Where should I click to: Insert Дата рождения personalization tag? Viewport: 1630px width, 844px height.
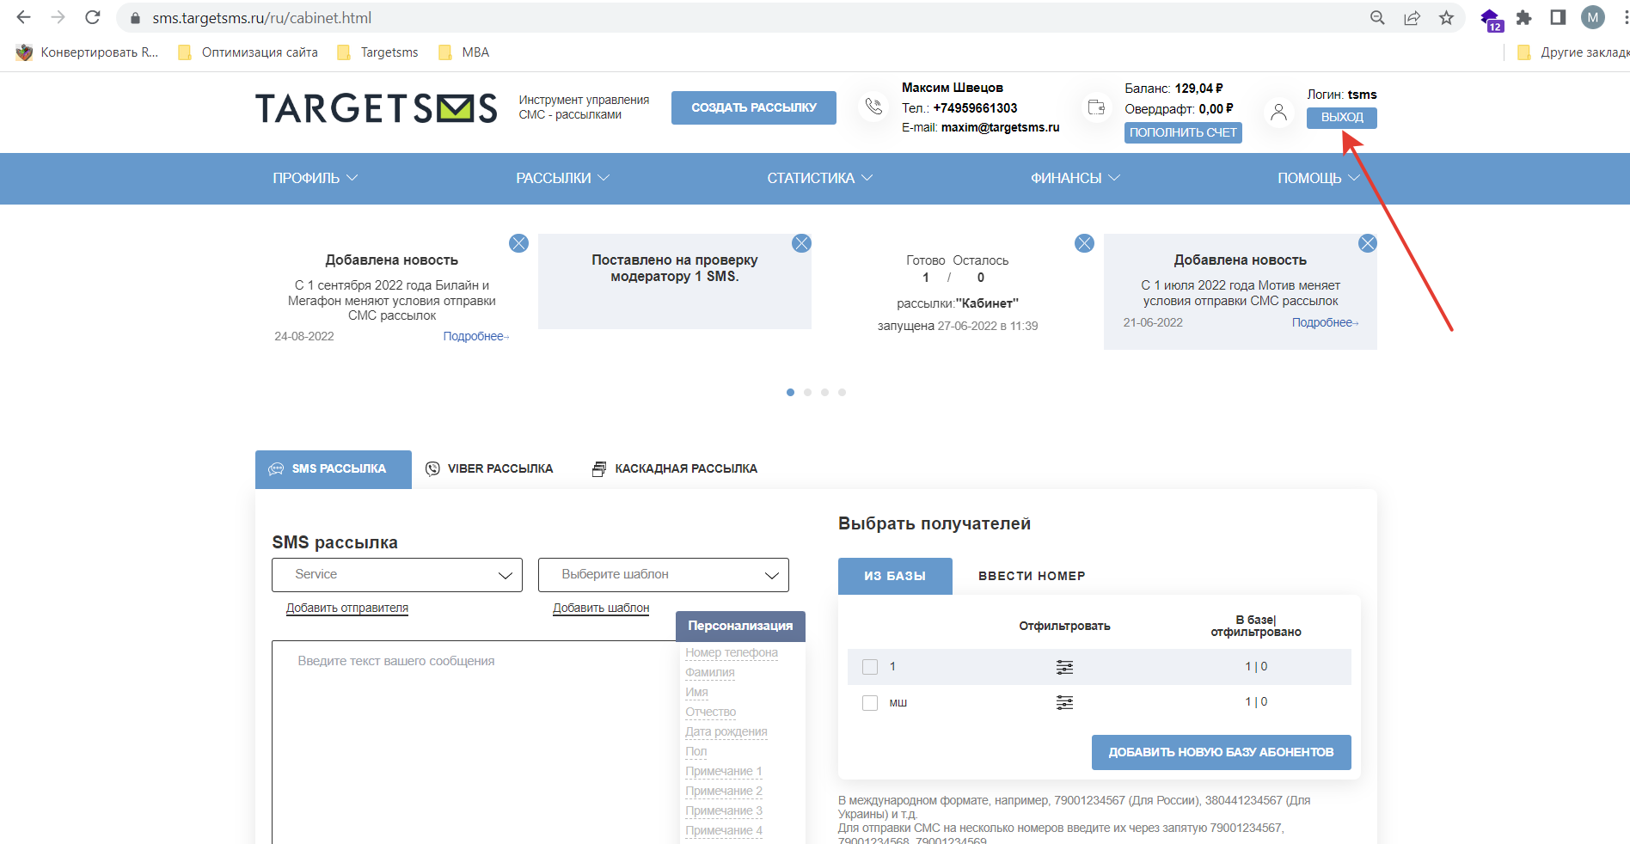[x=726, y=732]
